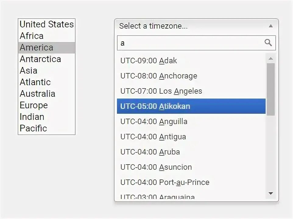Collapse the Select a timezone dropdown
The height and width of the screenshot is (219, 293).
(x=270, y=26)
